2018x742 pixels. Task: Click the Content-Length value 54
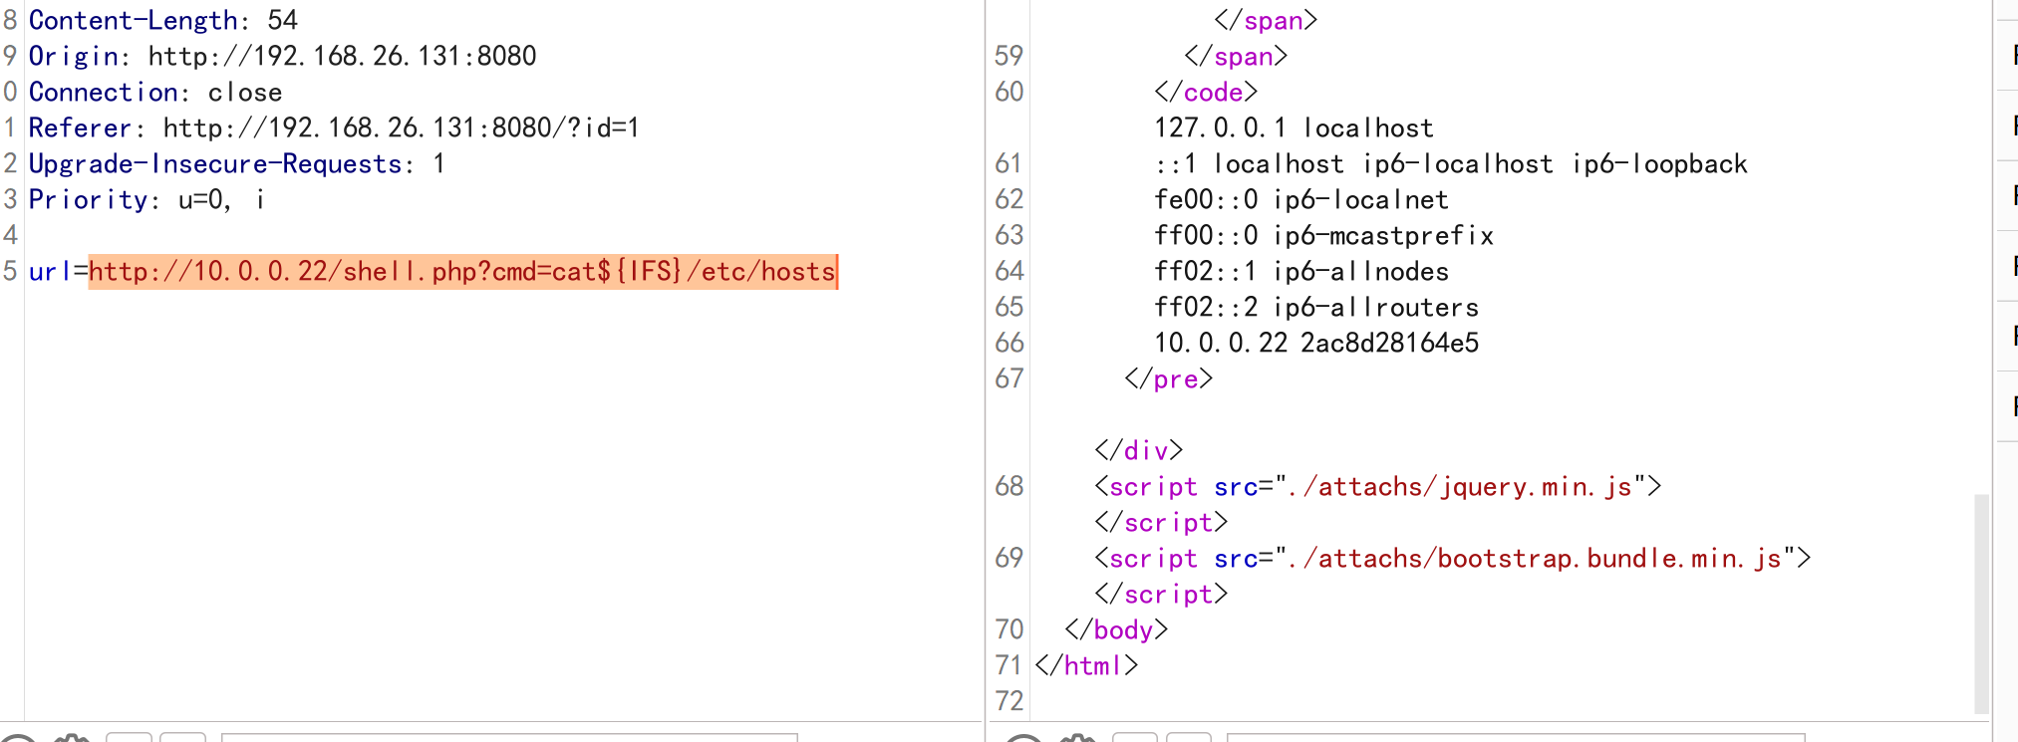[282, 20]
